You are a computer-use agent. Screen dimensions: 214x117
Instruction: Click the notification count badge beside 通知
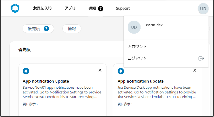[x=100, y=9]
